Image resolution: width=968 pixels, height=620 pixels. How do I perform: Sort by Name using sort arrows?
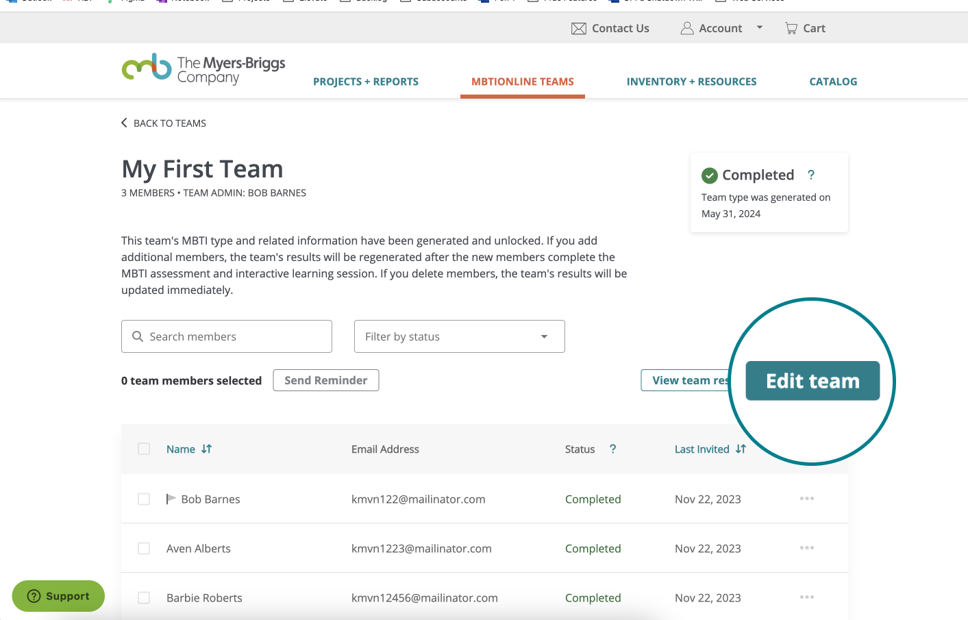pos(206,449)
